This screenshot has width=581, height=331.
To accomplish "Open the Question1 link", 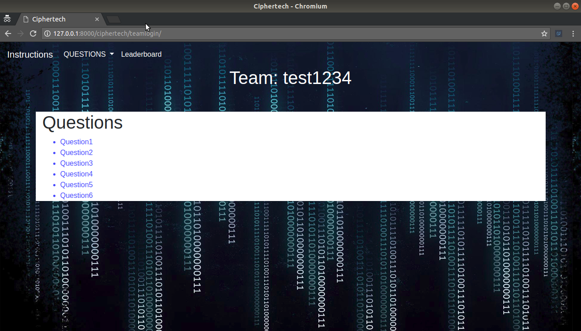I will (x=76, y=142).
